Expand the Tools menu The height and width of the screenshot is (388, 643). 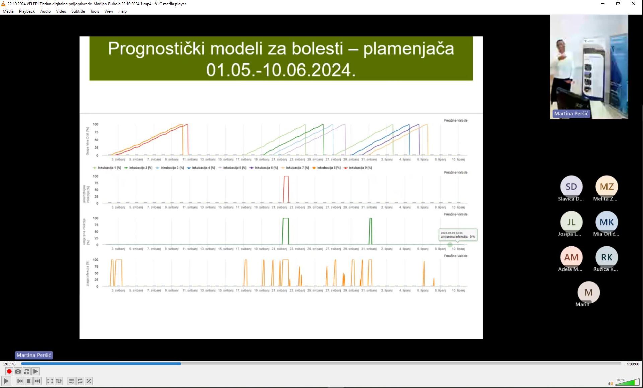click(x=95, y=11)
